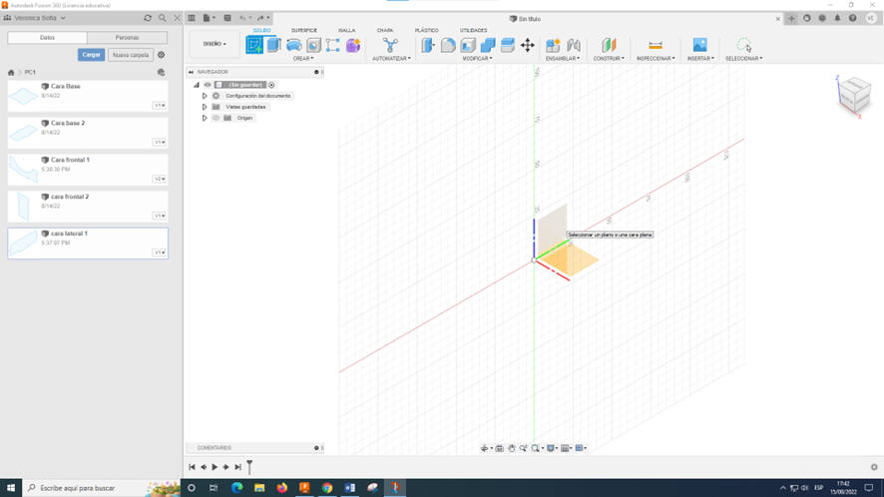Screen dimensions: 884x497
Task: Open the Cara Base design thumbnail
Action: (23, 96)
